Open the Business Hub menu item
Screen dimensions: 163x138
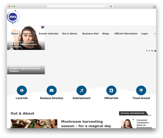(90, 34)
